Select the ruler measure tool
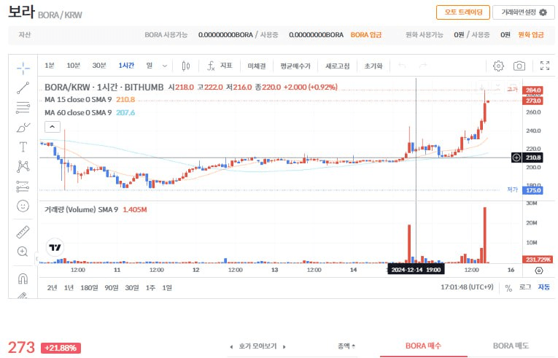The height and width of the screenshot is (358, 558). coord(23,232)
